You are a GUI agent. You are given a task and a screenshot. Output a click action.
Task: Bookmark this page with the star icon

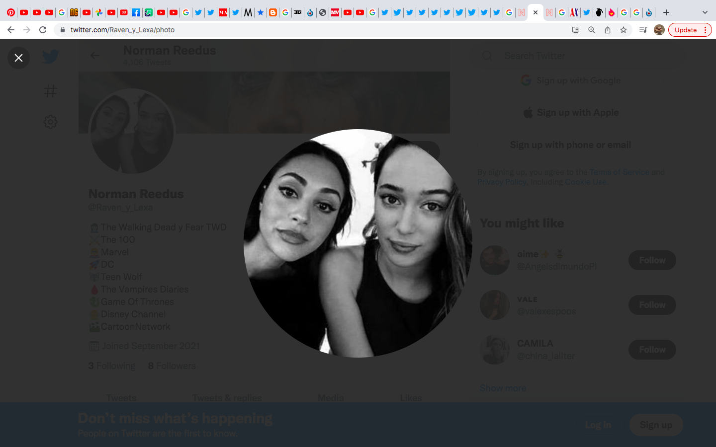(624, 30)
